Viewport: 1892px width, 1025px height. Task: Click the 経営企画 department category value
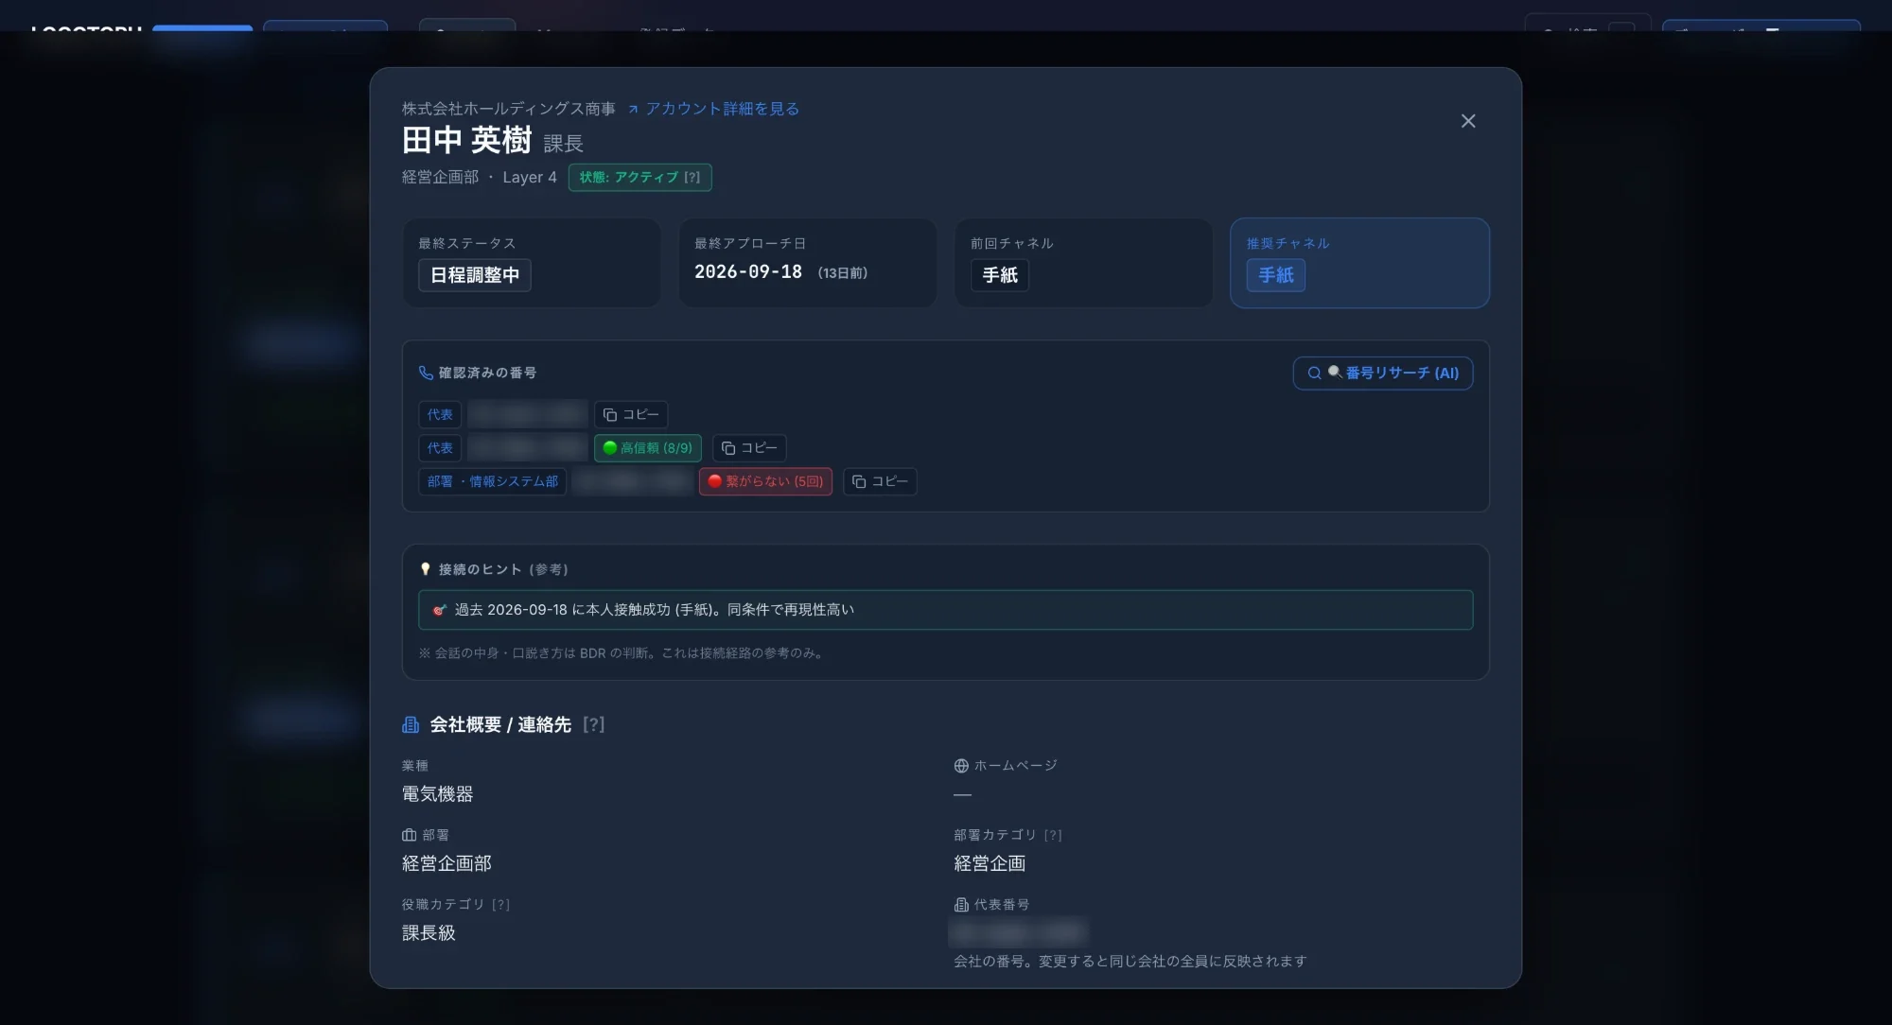990,863
